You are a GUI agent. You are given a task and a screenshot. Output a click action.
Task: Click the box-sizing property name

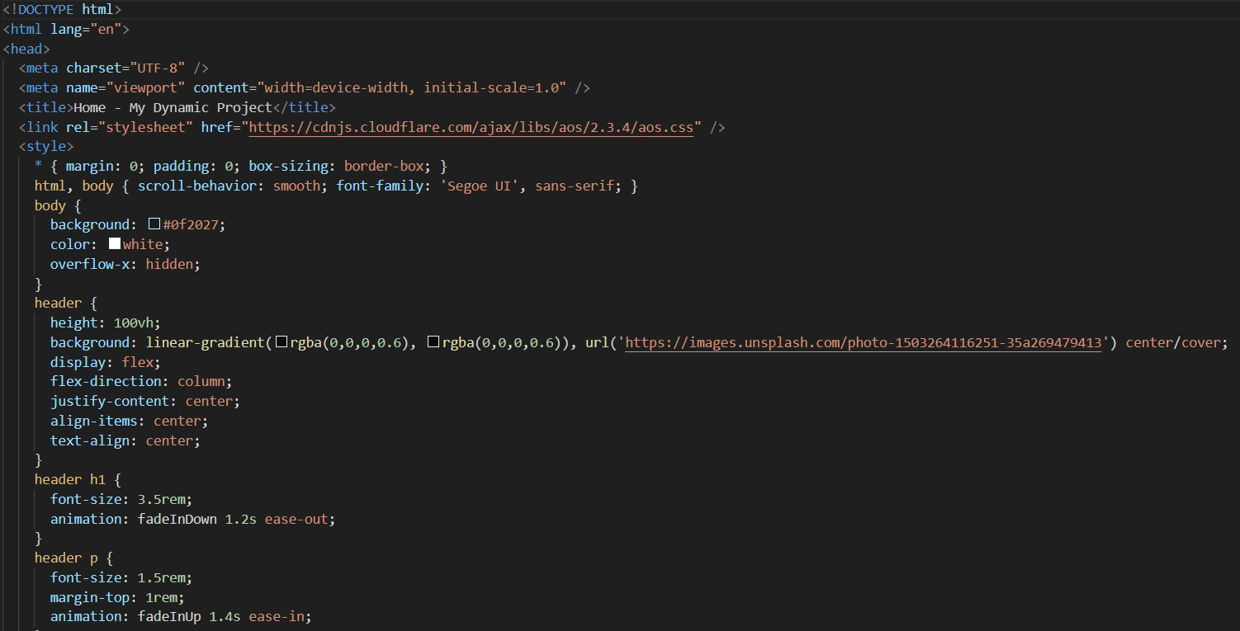288,167
